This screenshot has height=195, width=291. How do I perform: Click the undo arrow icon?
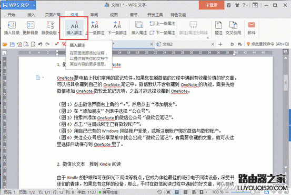tap(41, 45)
